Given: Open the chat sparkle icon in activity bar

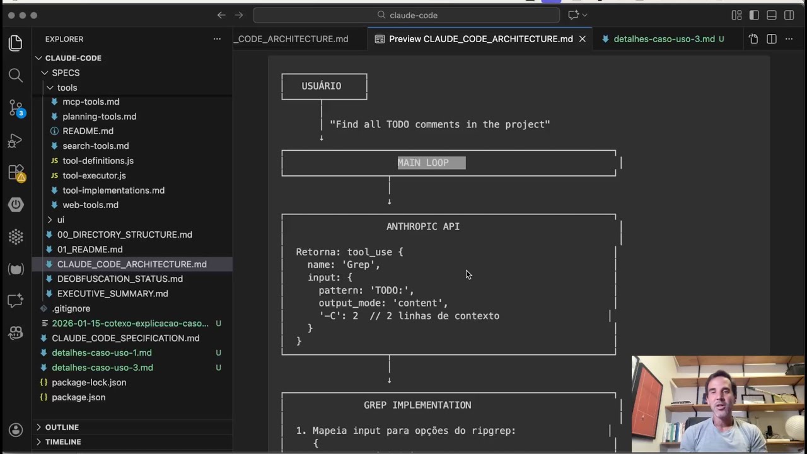Looking at the screenshot, I should (x=16, y=301).
